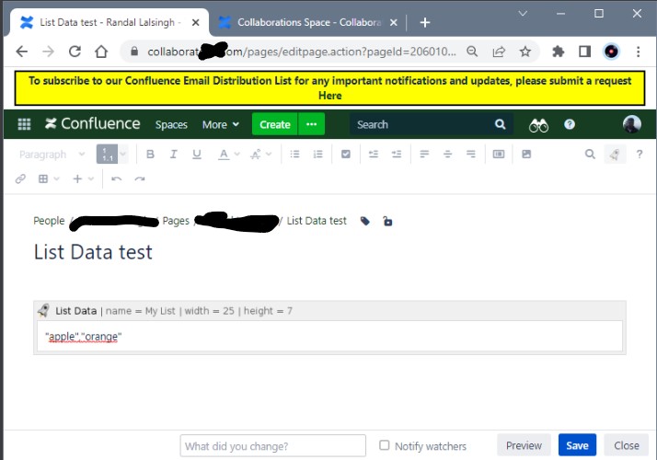Open page restrictions padlock icon

(x=387, y=221)
